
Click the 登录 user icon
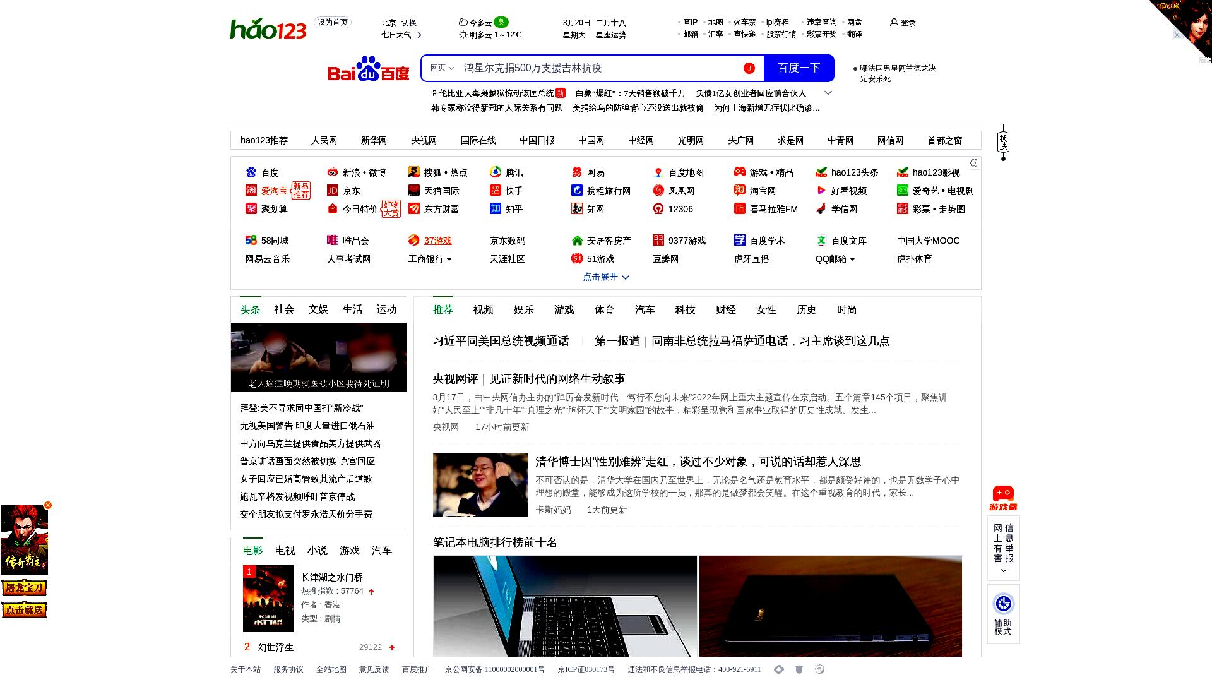(894, 22)
